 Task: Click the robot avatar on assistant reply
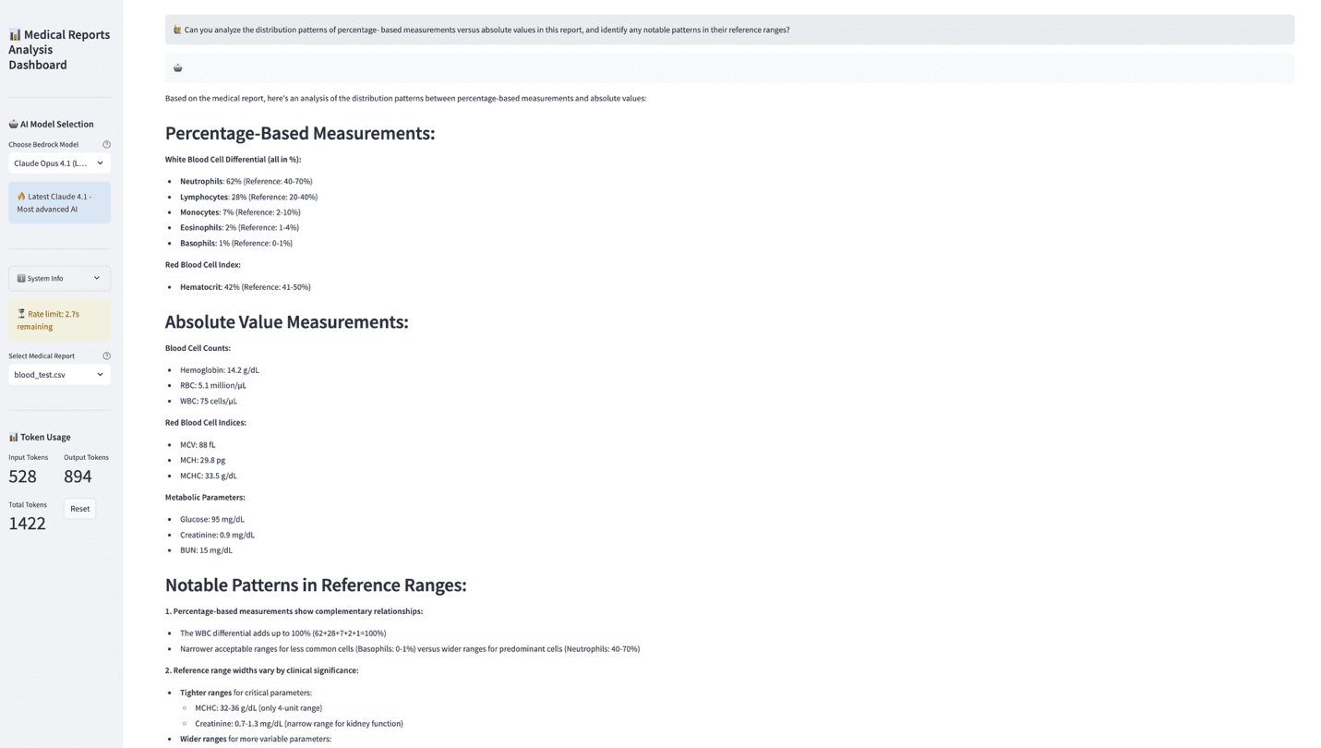[176, 66]
